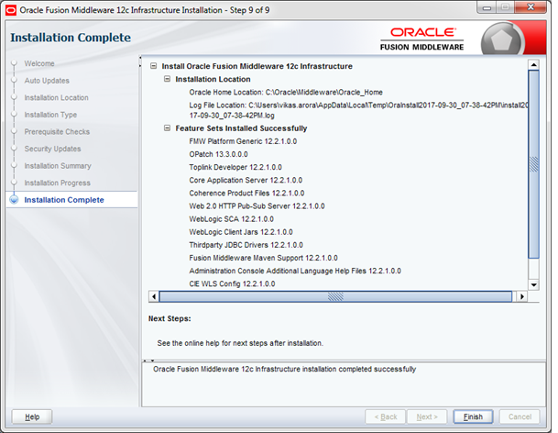
Task: Select Core Application Server 12.2.1.0.0 row
Action: (246, 180)
